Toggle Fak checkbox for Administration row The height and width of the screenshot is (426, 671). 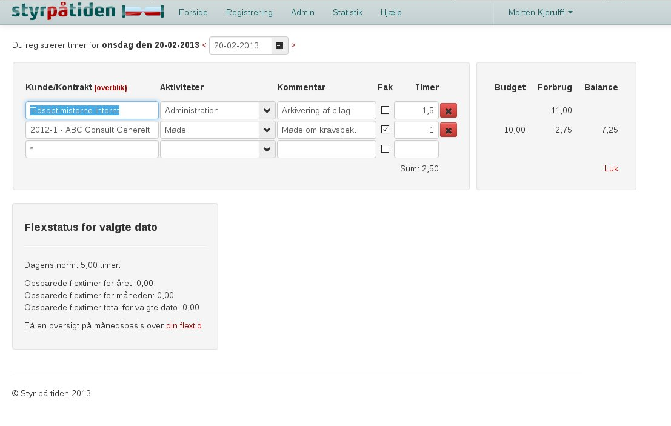pos(385,110)
